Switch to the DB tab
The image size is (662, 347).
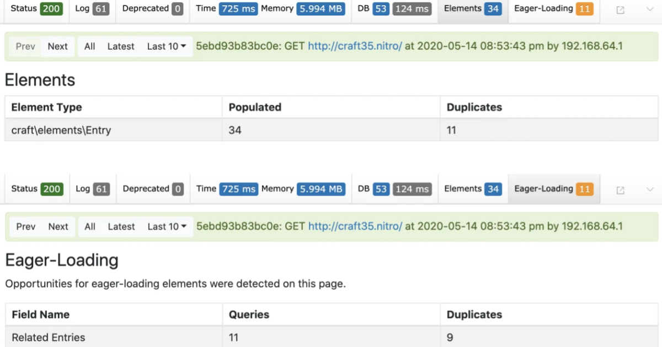[364, 8]
